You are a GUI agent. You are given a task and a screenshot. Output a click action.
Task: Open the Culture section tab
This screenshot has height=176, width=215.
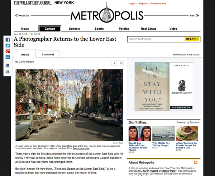point(50,29)
